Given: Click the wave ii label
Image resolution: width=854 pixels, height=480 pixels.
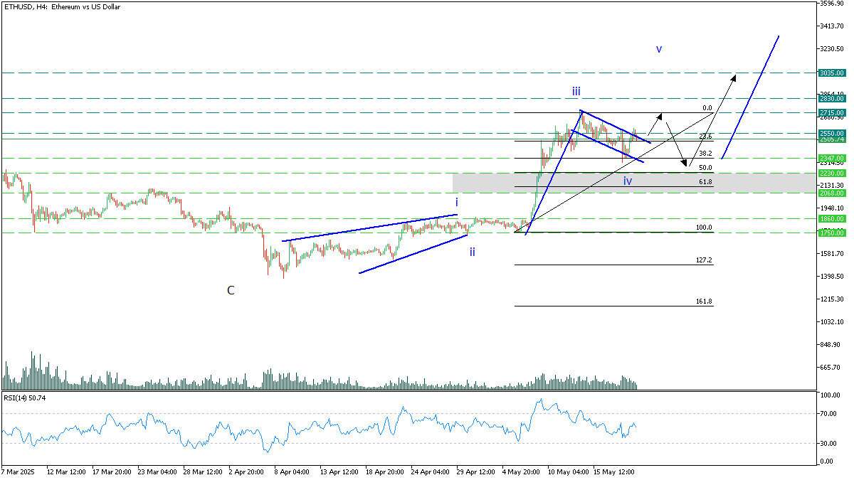Looking at the screenshot, I should point(473,252).
